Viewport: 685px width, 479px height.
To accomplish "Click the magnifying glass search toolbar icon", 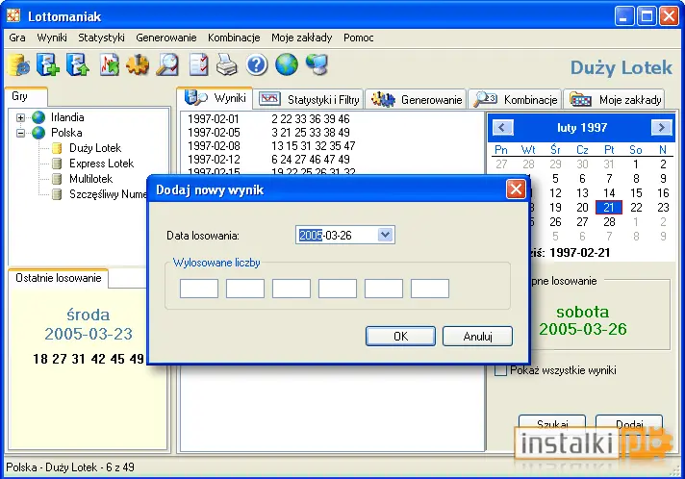I will (166, 65).
